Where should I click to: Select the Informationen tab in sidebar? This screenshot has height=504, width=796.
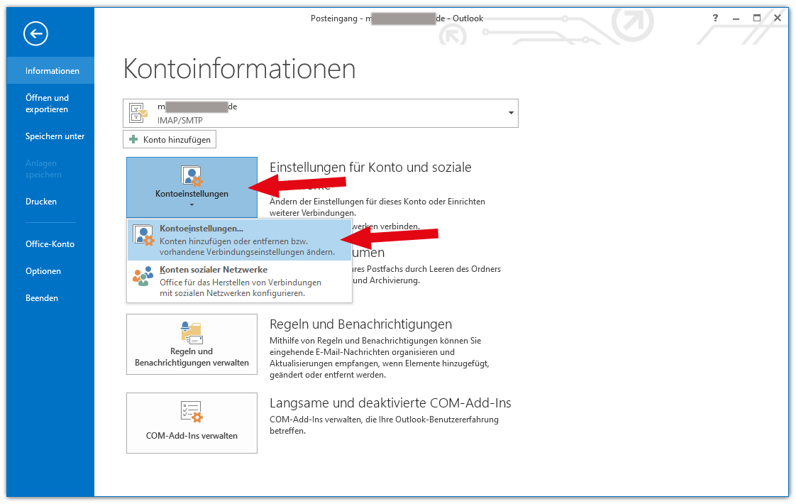click(x=52, y=71)
